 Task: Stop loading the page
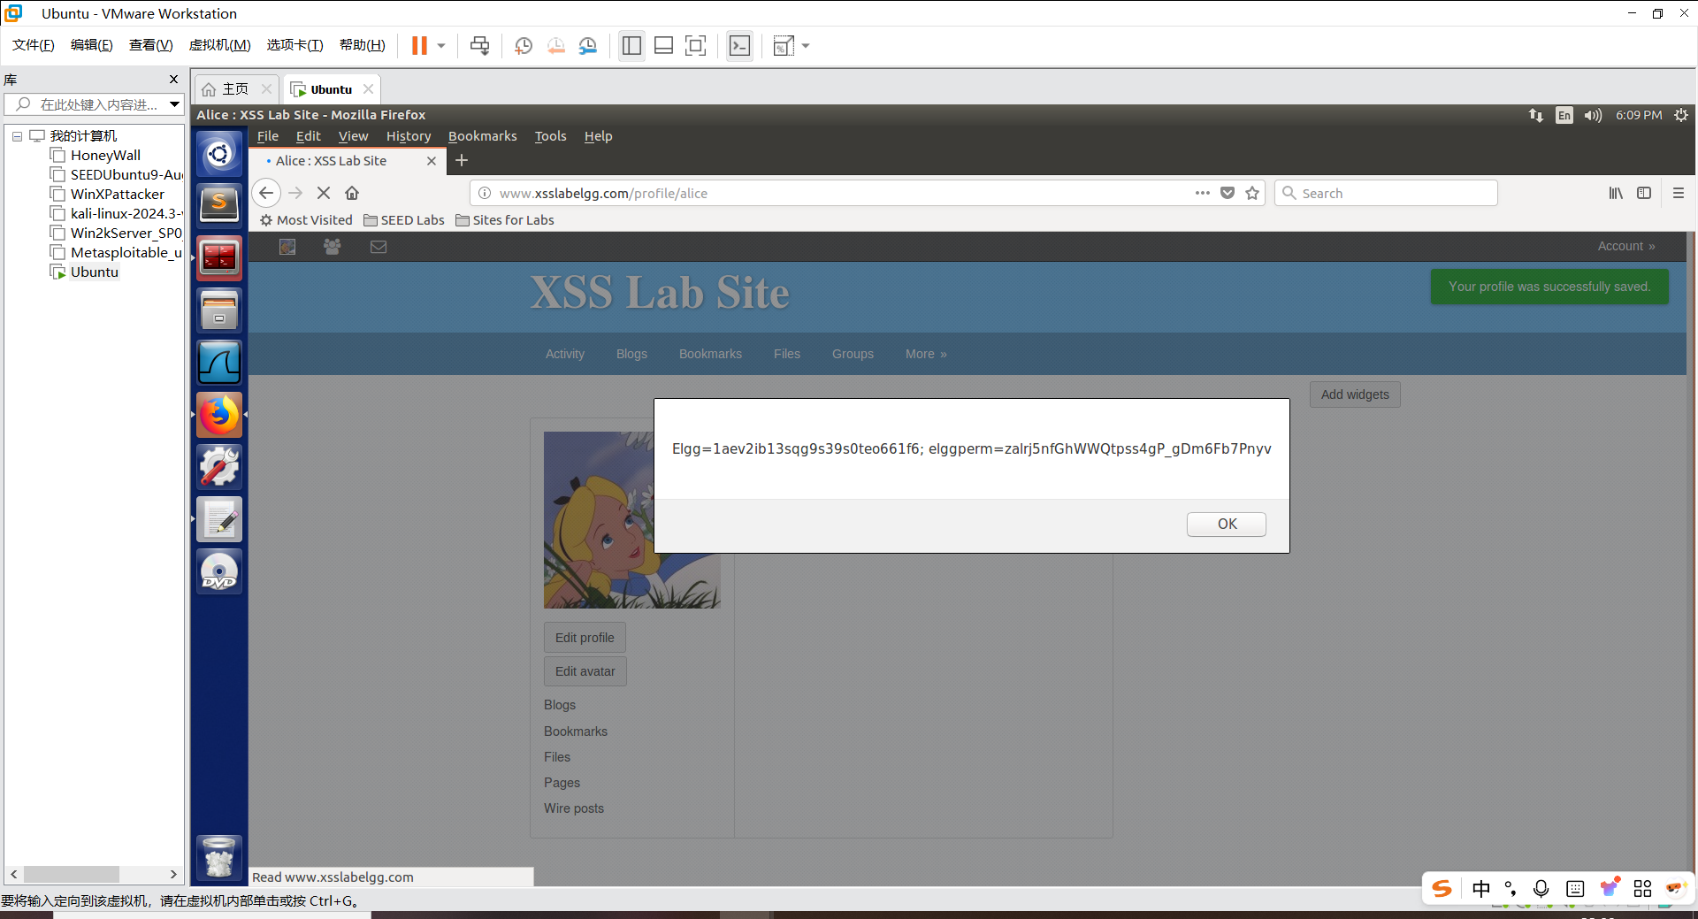pyautogui.click(x=324, y=193)
